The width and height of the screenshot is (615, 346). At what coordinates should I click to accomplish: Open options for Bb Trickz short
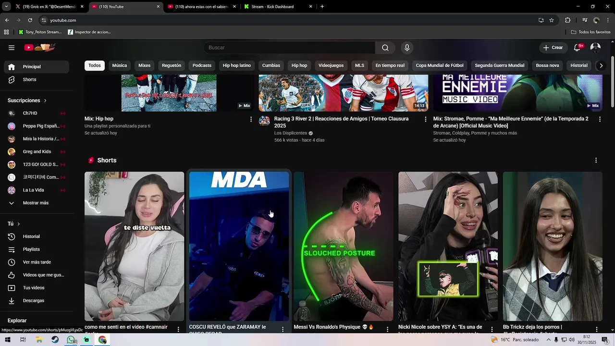coord(597,329)
